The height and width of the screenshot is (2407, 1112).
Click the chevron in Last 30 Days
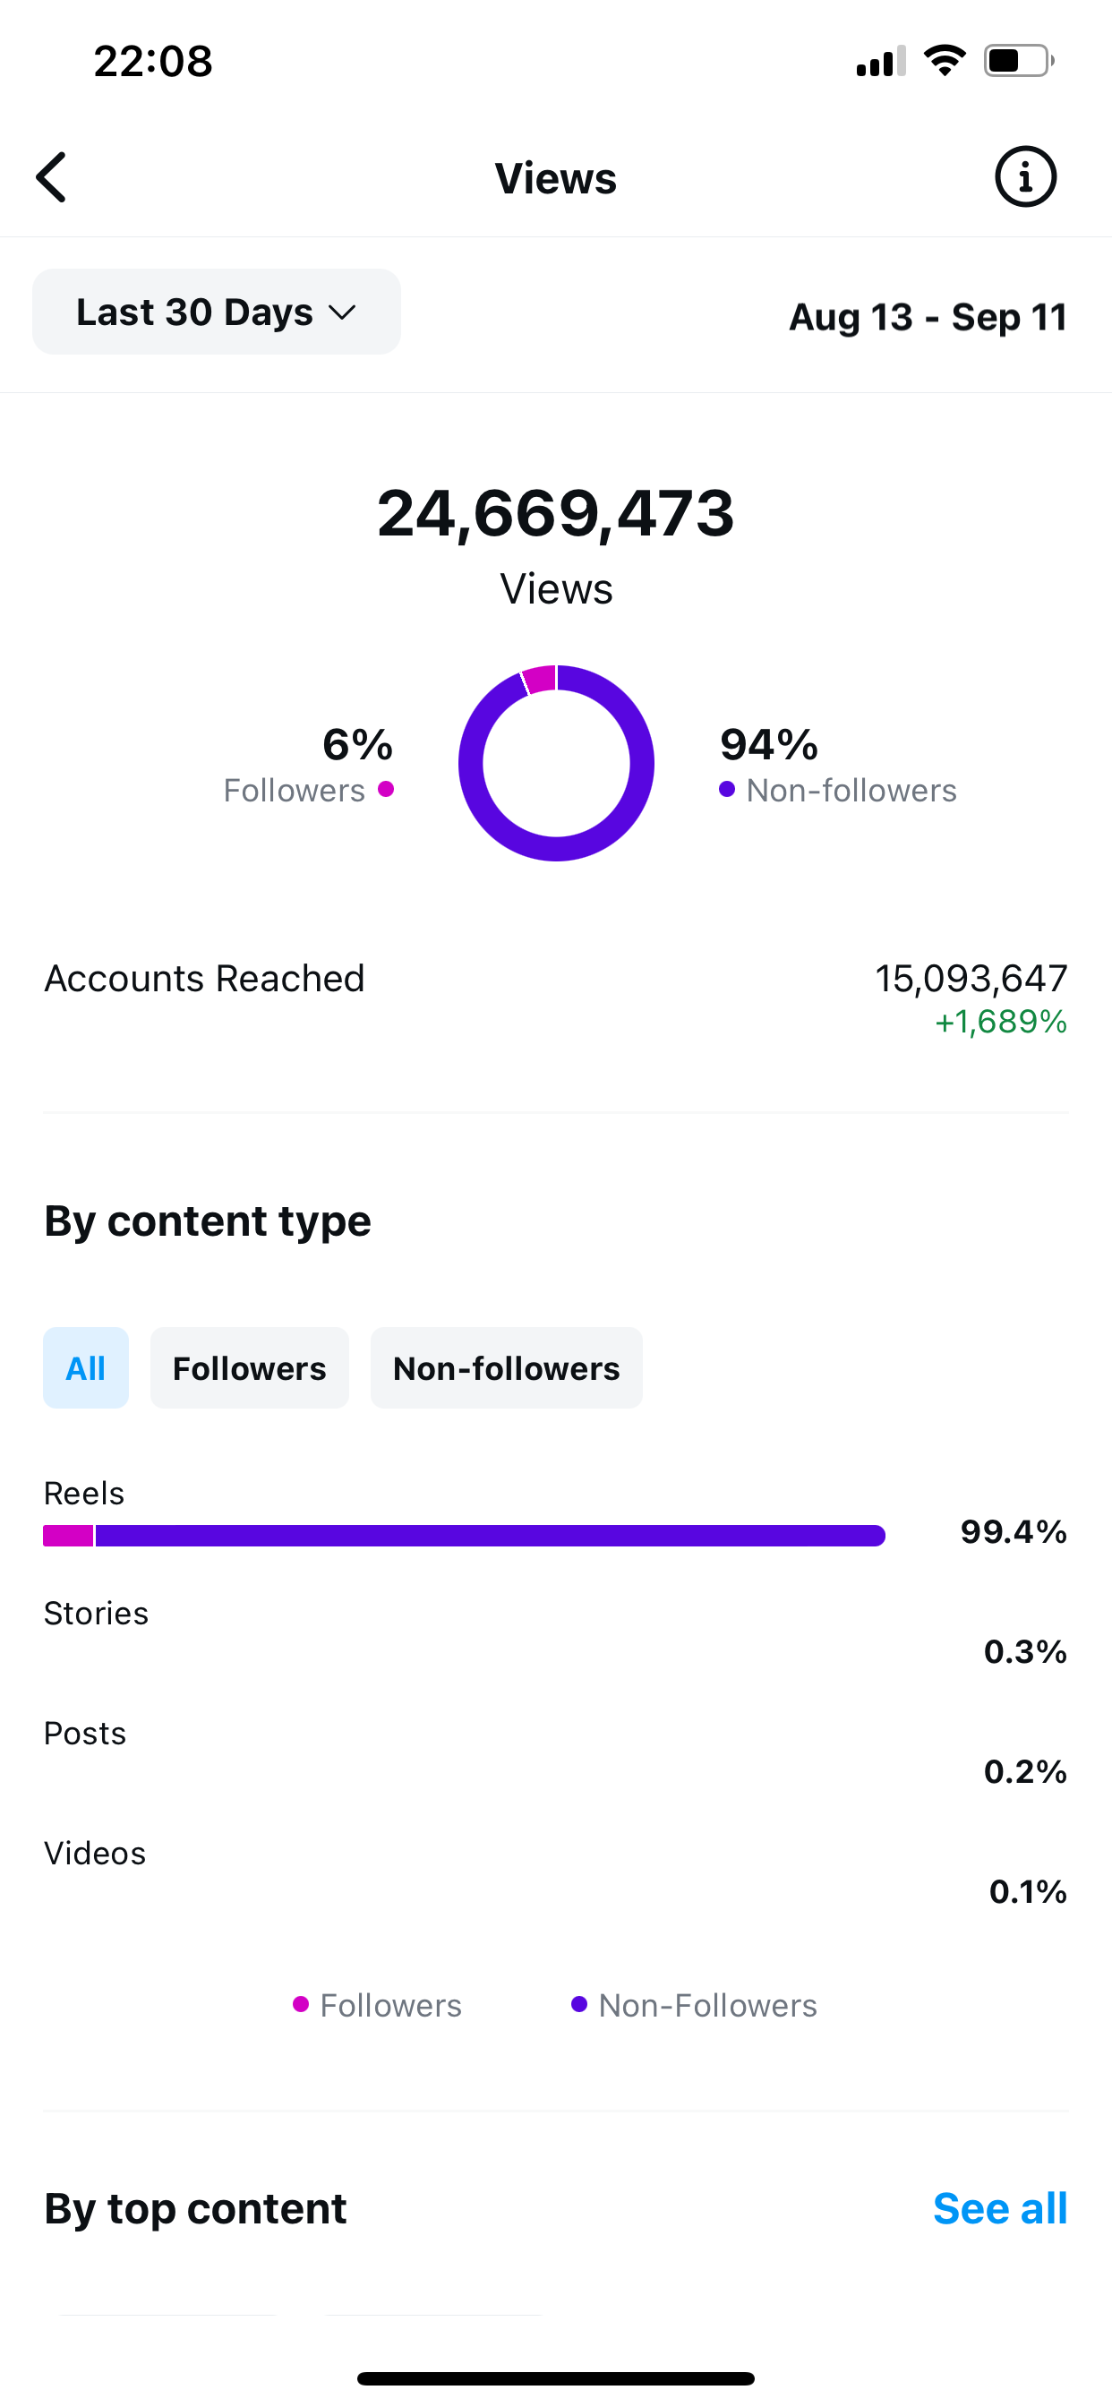coord(343,313)
